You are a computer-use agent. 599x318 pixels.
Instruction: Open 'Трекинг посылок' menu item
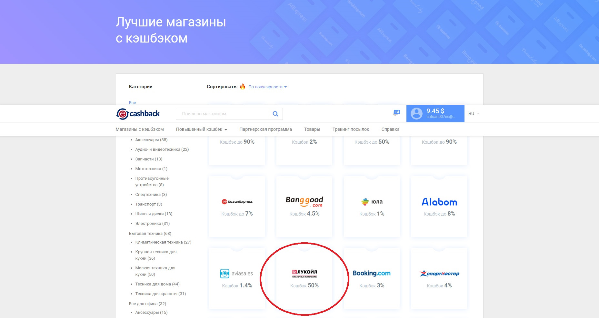(351, 129)
